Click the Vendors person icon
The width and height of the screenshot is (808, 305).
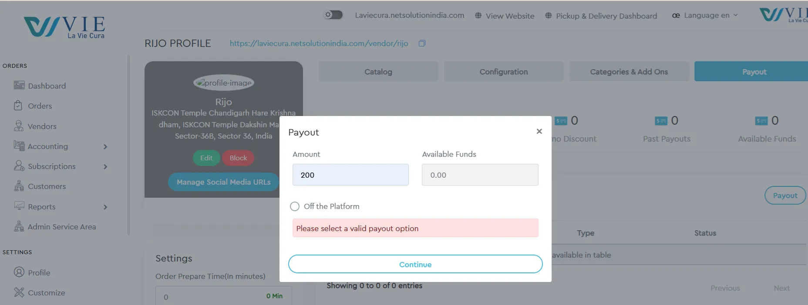[19, 126]
